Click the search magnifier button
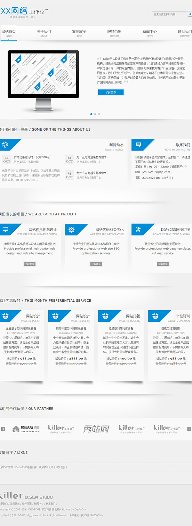The image size is (192, 526). tap(190, 14)
